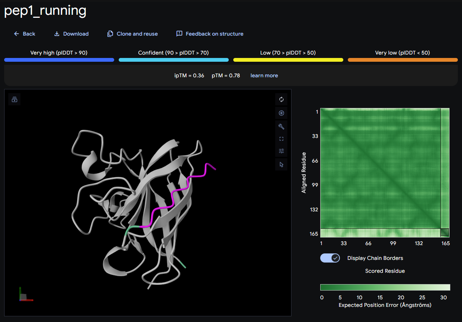
Task: Click the Aligned Residue axis label
Action: pos(304,173)
